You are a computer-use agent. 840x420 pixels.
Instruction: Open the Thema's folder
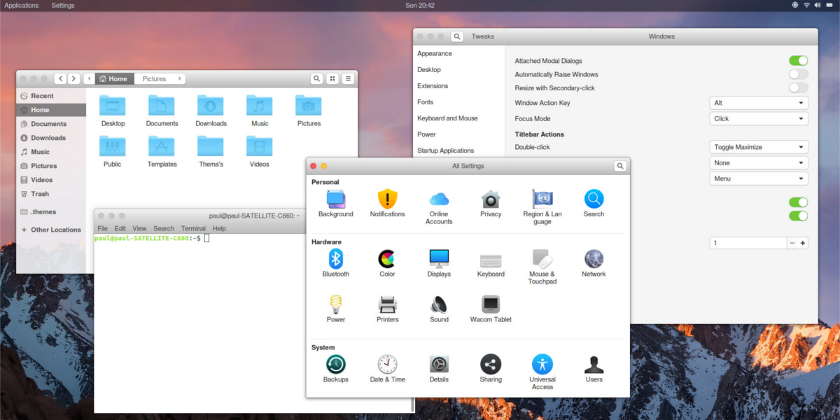pyautogui.click(x=211, y=151)
